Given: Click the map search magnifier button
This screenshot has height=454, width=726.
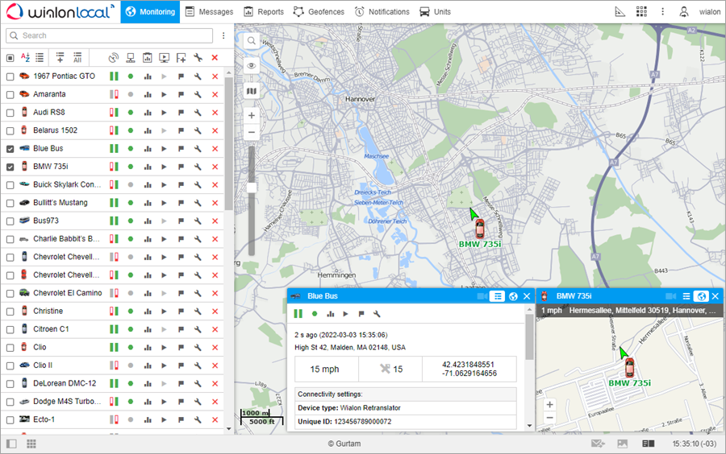Looking at the screenshot, I should pyautogui.click(x=252, y=41).
